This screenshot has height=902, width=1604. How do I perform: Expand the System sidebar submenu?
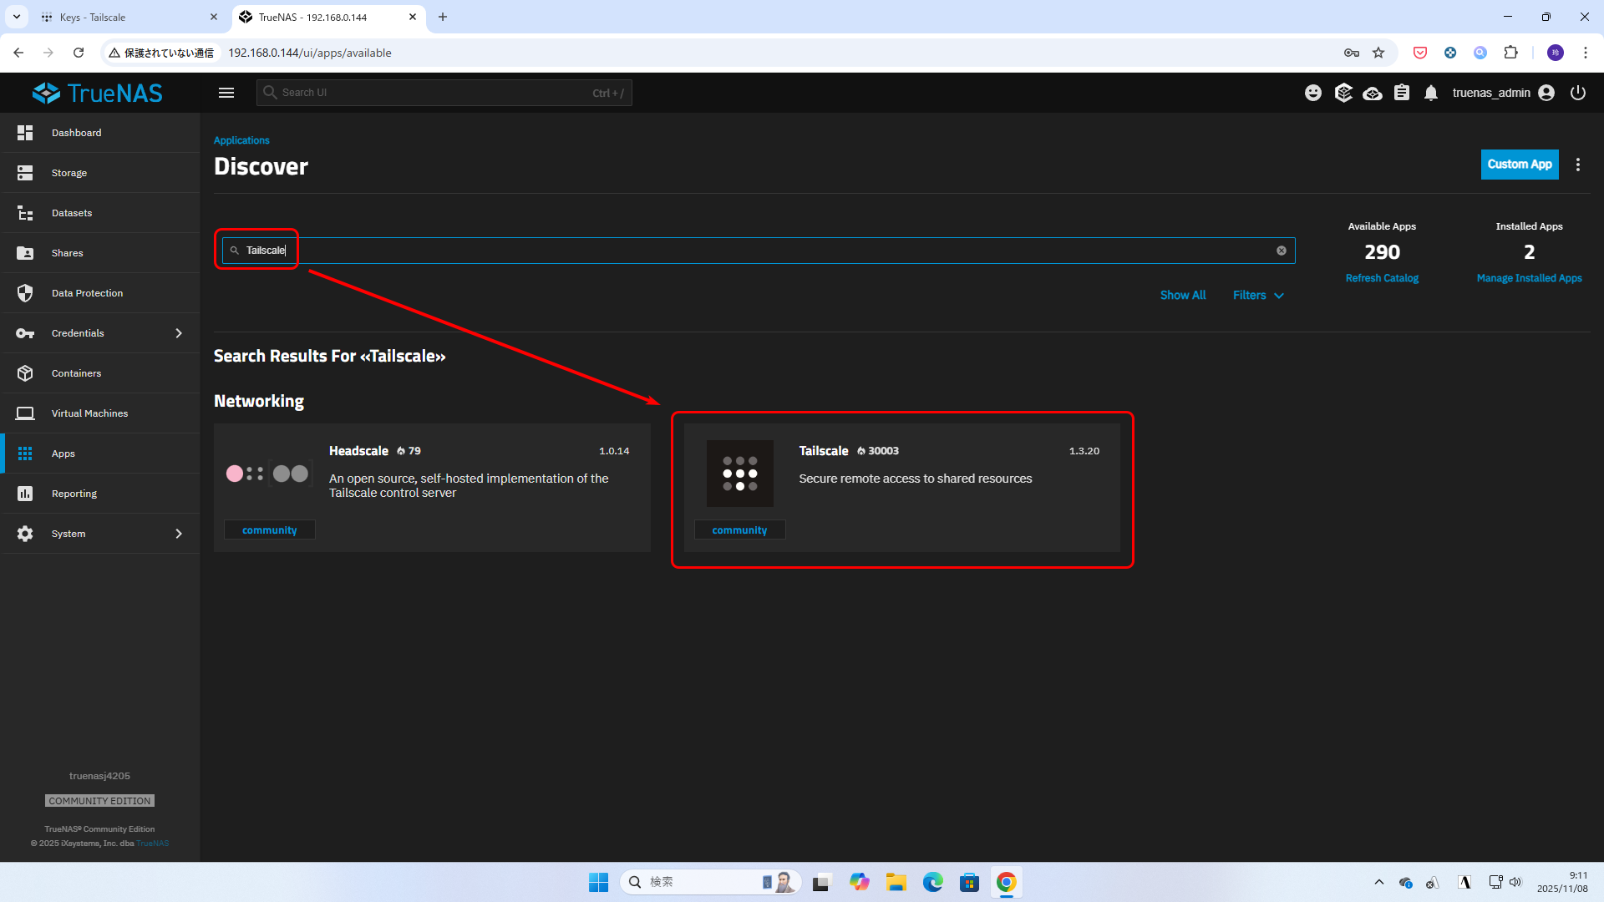click(x=179, y=534)
